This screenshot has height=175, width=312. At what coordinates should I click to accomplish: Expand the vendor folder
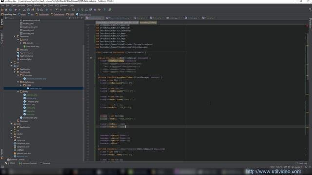point(11,134)
